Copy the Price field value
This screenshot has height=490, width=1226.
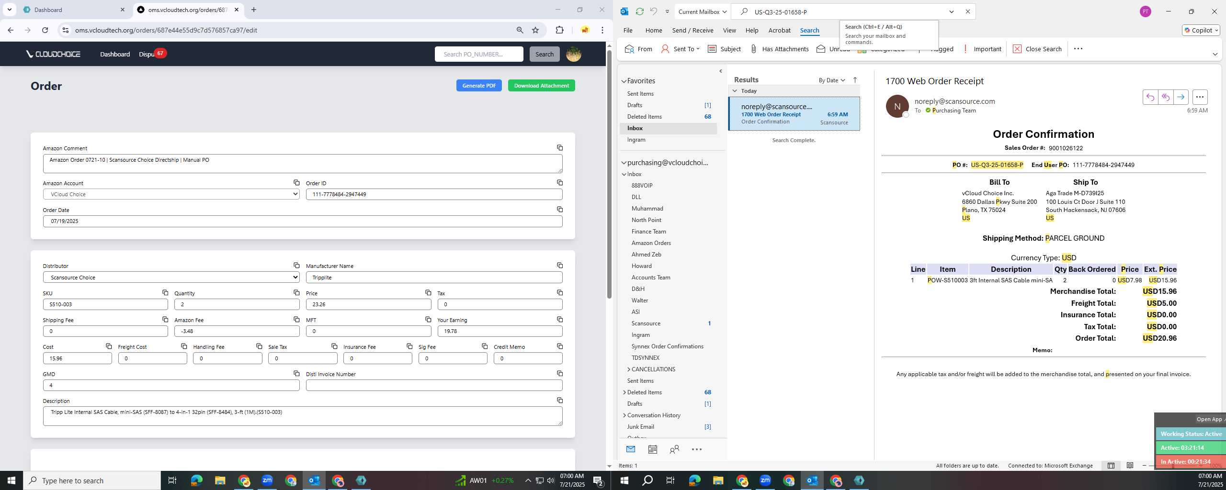point(428,292)
